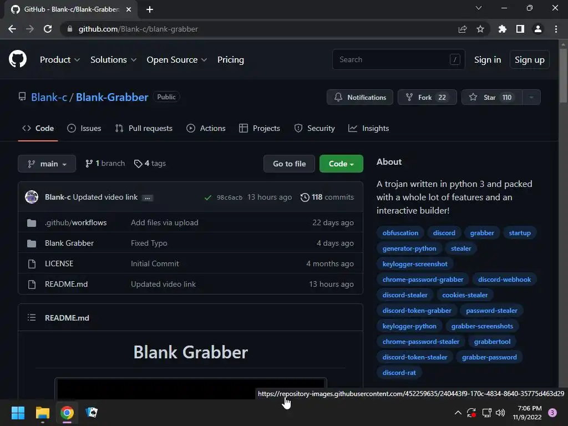
Task: Click the slash shortcut key icon in search
Action: tap(455, 59)
